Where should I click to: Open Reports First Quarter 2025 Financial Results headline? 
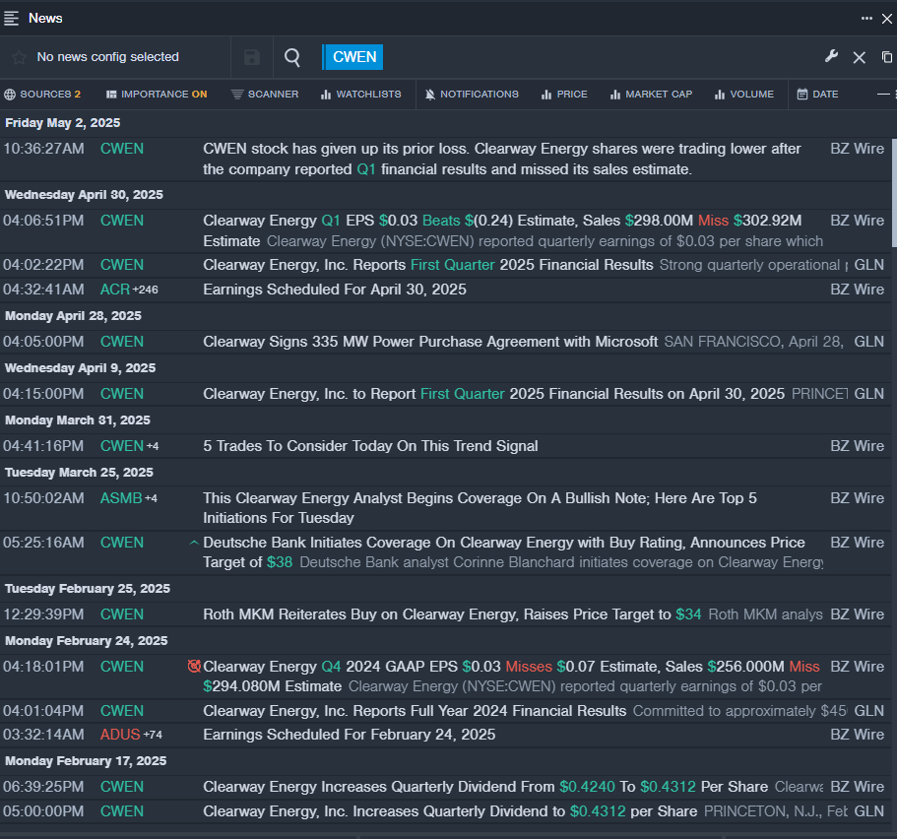(x=428, y=265)
